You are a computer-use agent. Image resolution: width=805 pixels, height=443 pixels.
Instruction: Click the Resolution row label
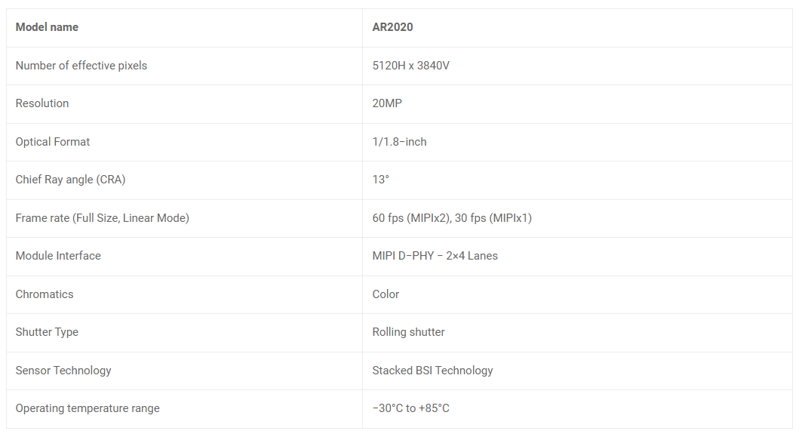42,103
